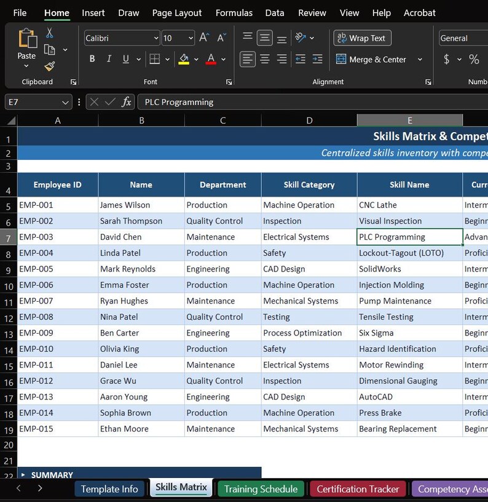The image size is (488, 502).
Task: Center text horizontally
Action: click(265, 59)
